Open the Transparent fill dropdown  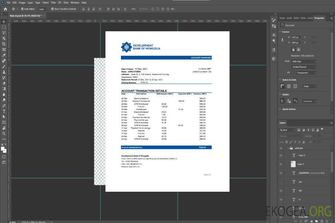coord(306,73)
